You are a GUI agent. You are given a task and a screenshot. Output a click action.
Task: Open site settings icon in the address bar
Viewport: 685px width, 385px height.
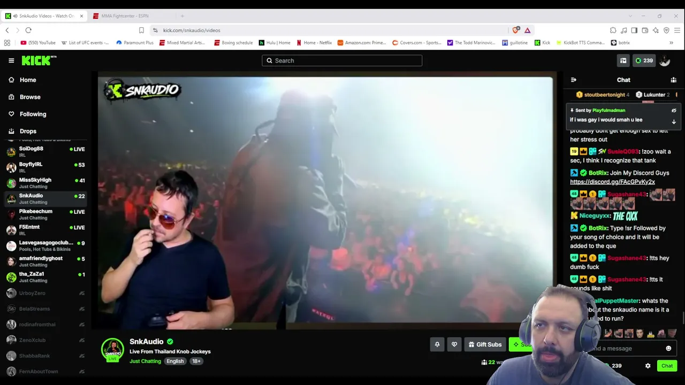tap(155, 30)
